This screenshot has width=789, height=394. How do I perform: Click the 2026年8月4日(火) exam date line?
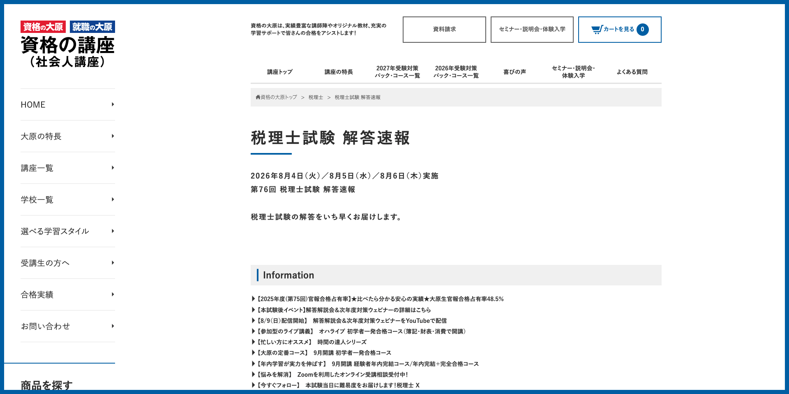pyautogui.click(x=344, y=176)
